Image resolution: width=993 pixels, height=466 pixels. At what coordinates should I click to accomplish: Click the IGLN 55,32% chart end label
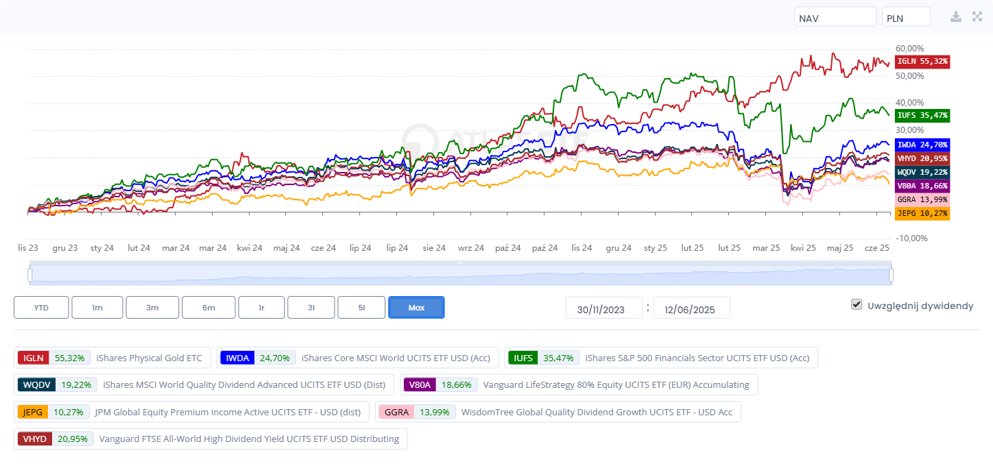[x=922, y=61]
